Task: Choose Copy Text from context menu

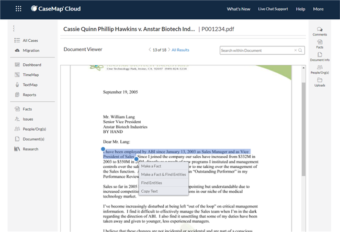Action: 164,191
